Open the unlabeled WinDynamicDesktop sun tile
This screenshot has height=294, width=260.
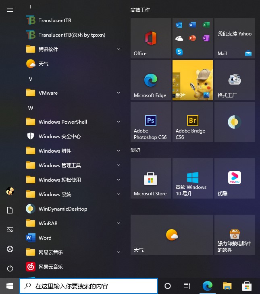tap(235, 122)
